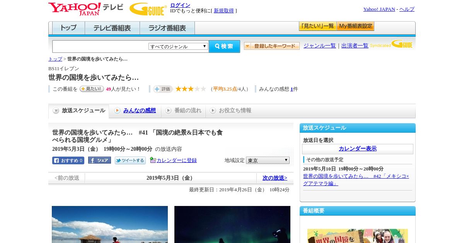Click the Twitter ツイートする button
The width and height of the screenshot is (464, 243).
[x=130, y=160]
